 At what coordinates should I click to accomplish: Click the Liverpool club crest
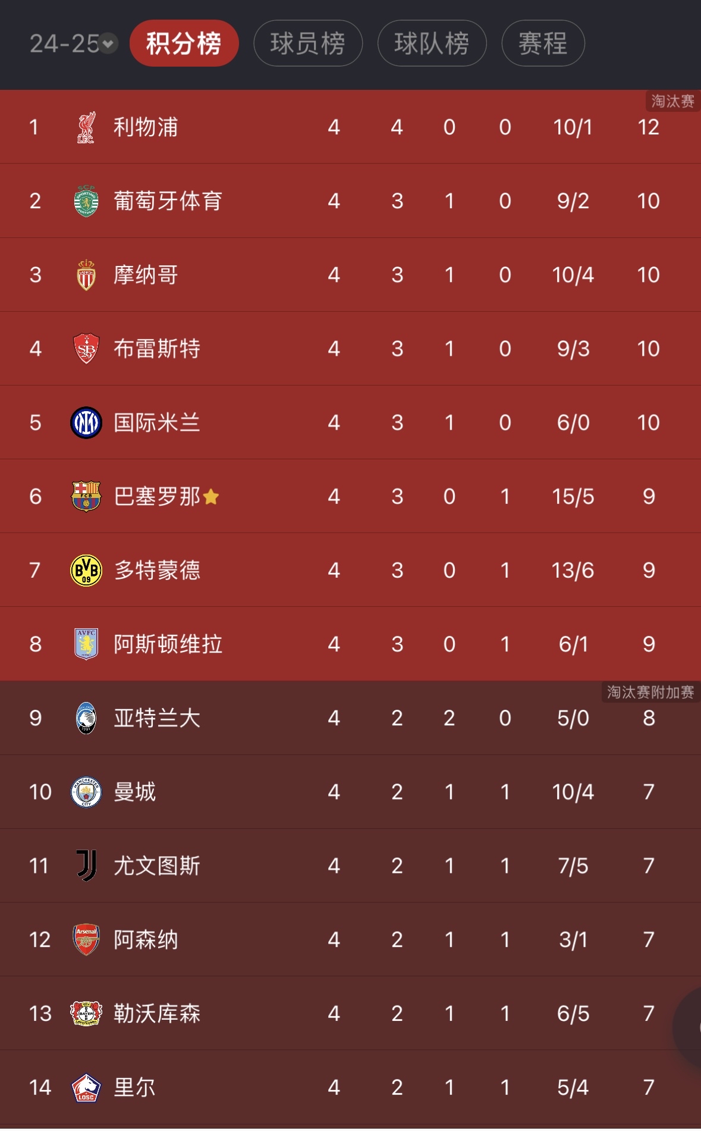(86, 127)
